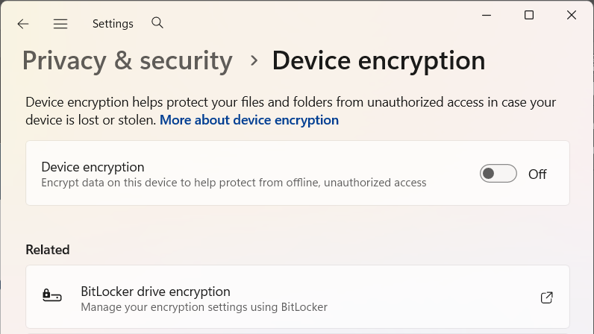
Task: Click the BitLocker padlock drive icon
Action: click(x=51, y=297)
